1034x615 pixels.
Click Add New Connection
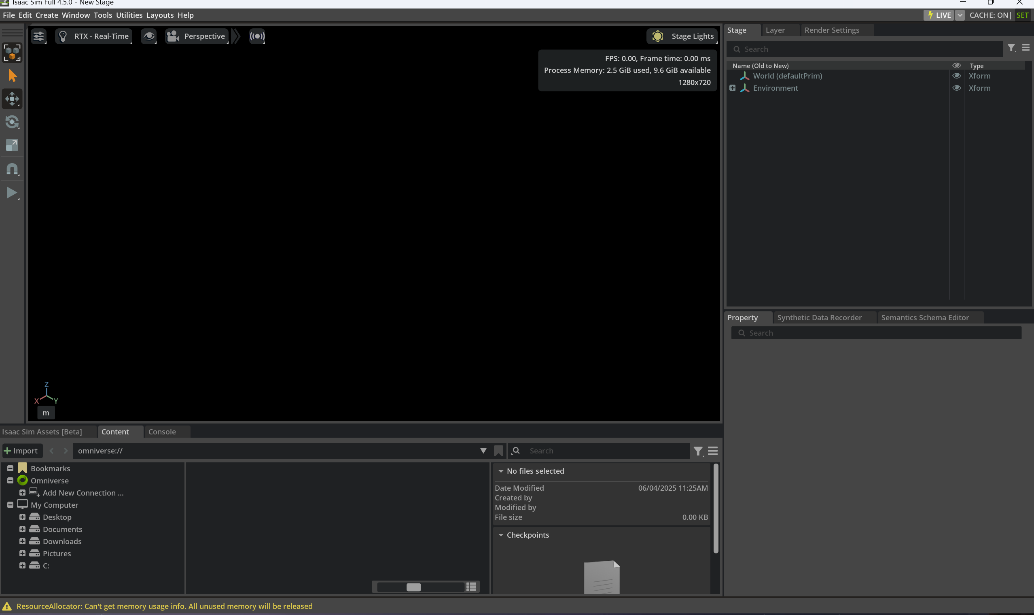(x=82, y=493)
